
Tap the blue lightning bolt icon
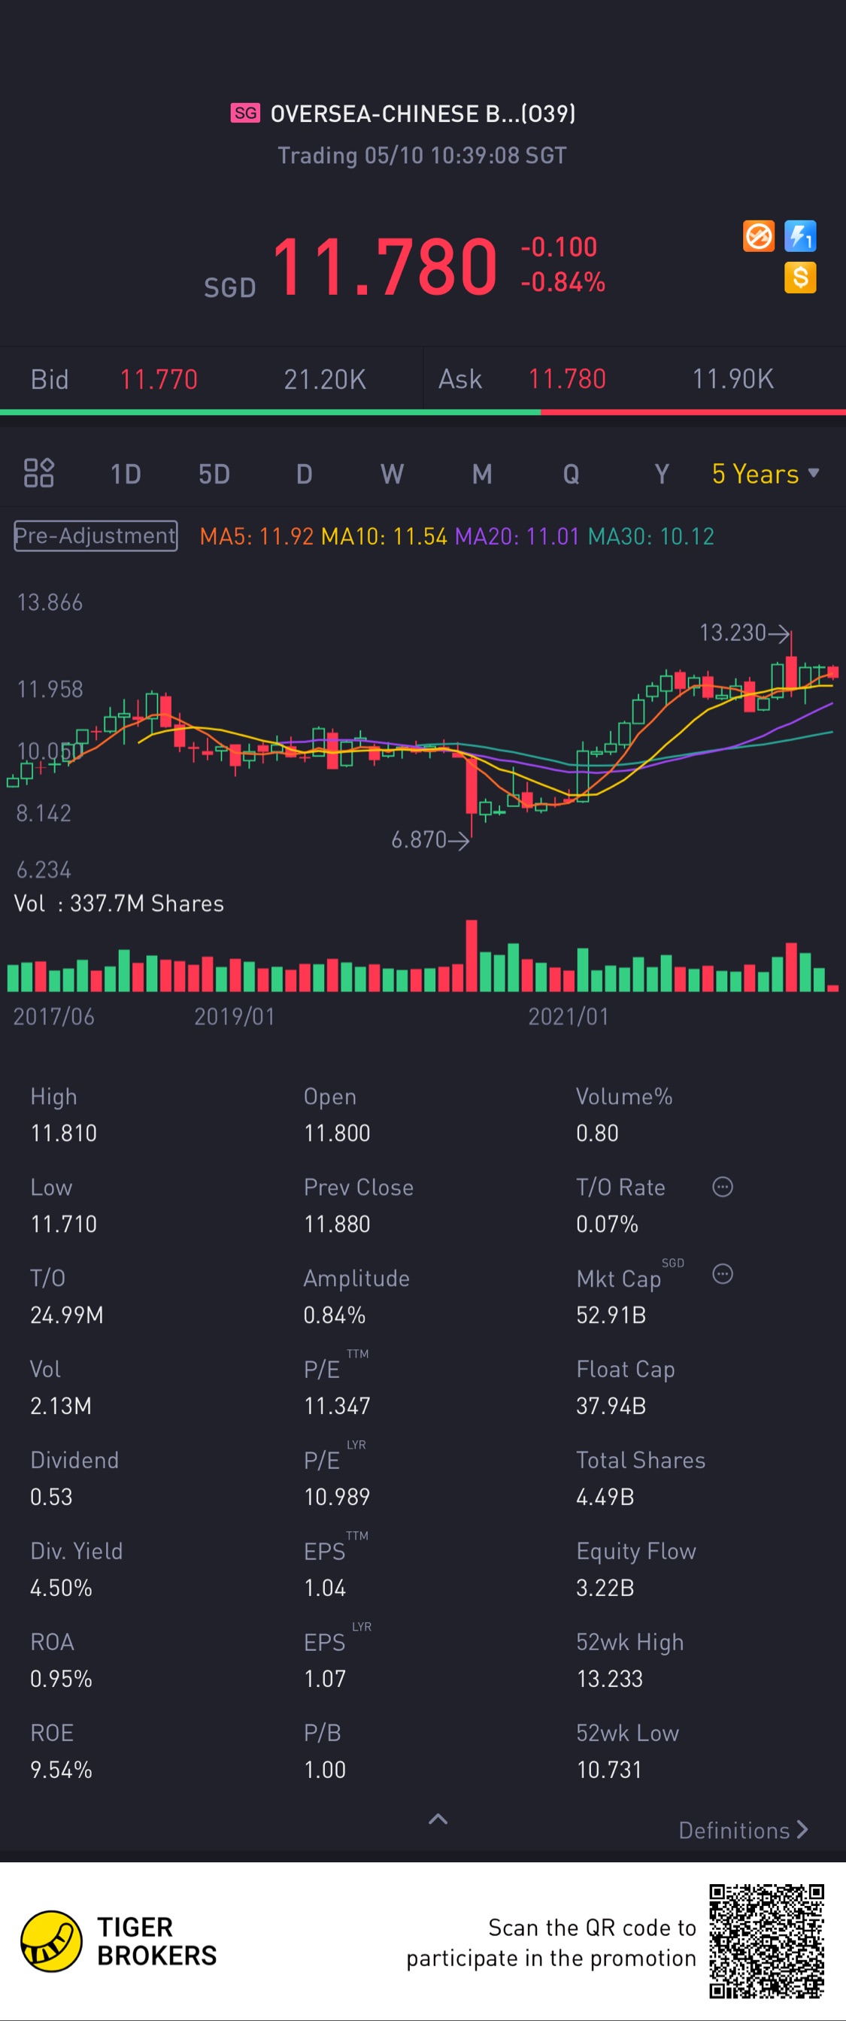(x=799, y=236)
